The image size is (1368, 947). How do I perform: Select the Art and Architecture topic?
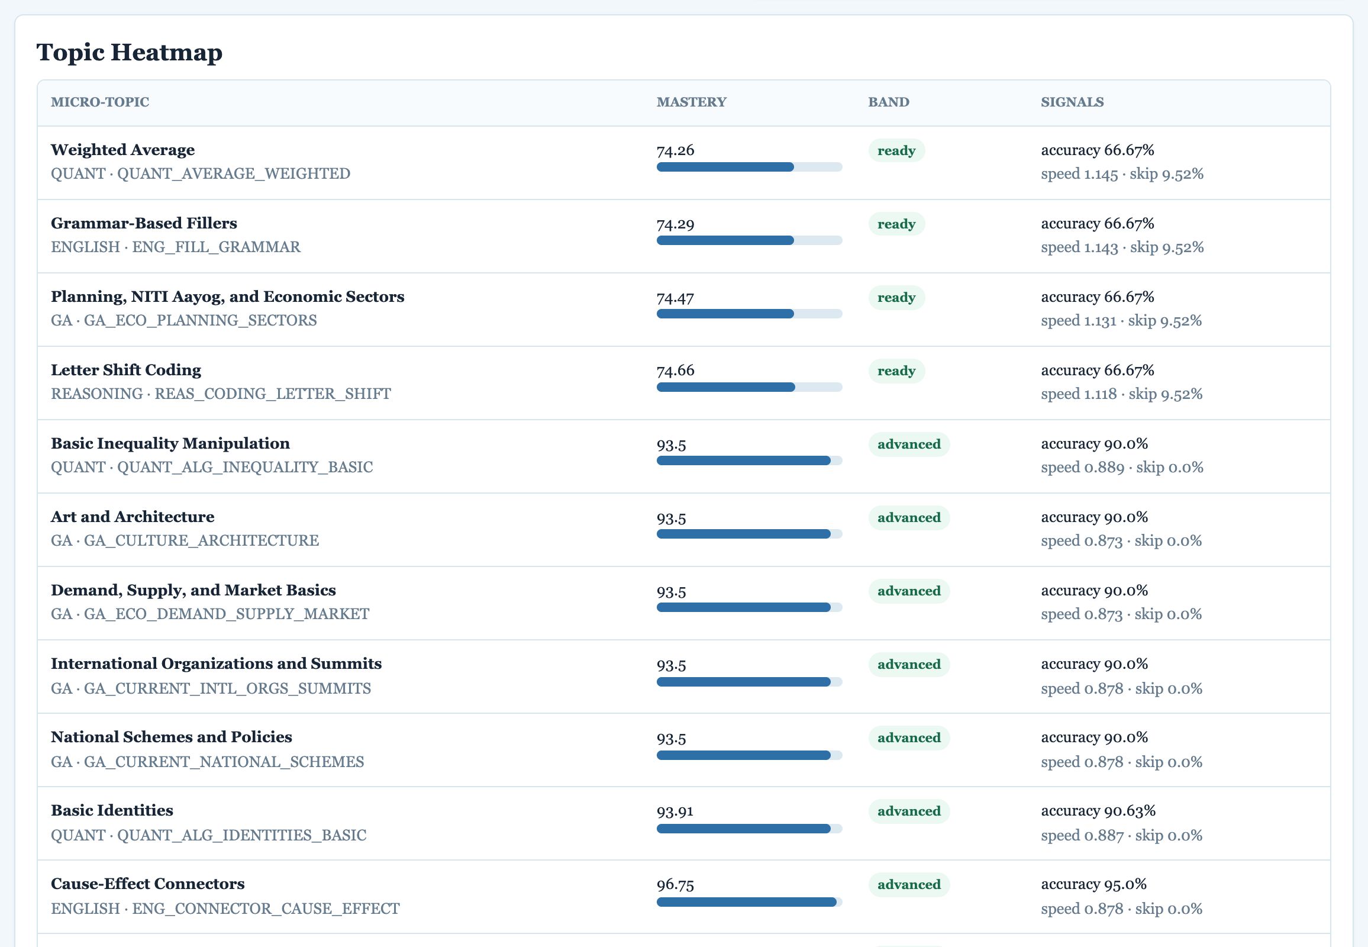(x=133, y=517)
